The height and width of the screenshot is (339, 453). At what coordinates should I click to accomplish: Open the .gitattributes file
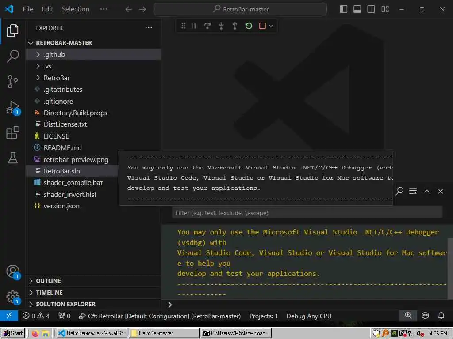(x=93, y=89)
